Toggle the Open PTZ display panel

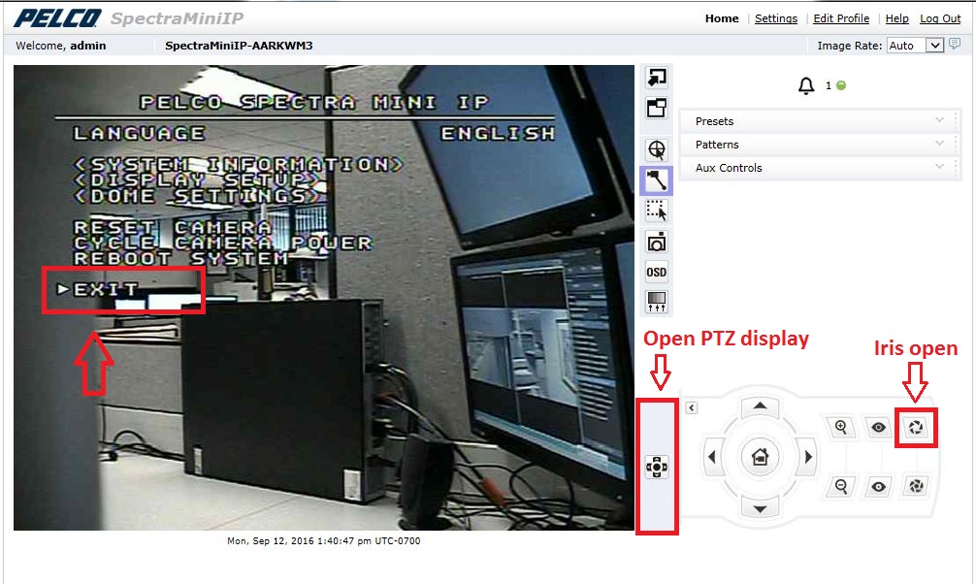tap(659, 466)
